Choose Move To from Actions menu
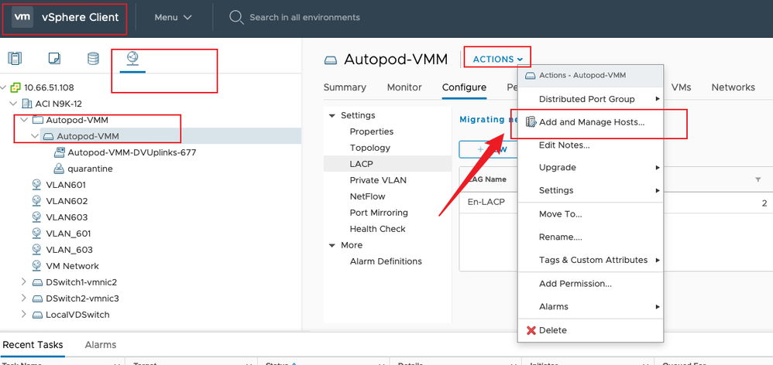Screen dimensions: 773x365 pos(590,214)
